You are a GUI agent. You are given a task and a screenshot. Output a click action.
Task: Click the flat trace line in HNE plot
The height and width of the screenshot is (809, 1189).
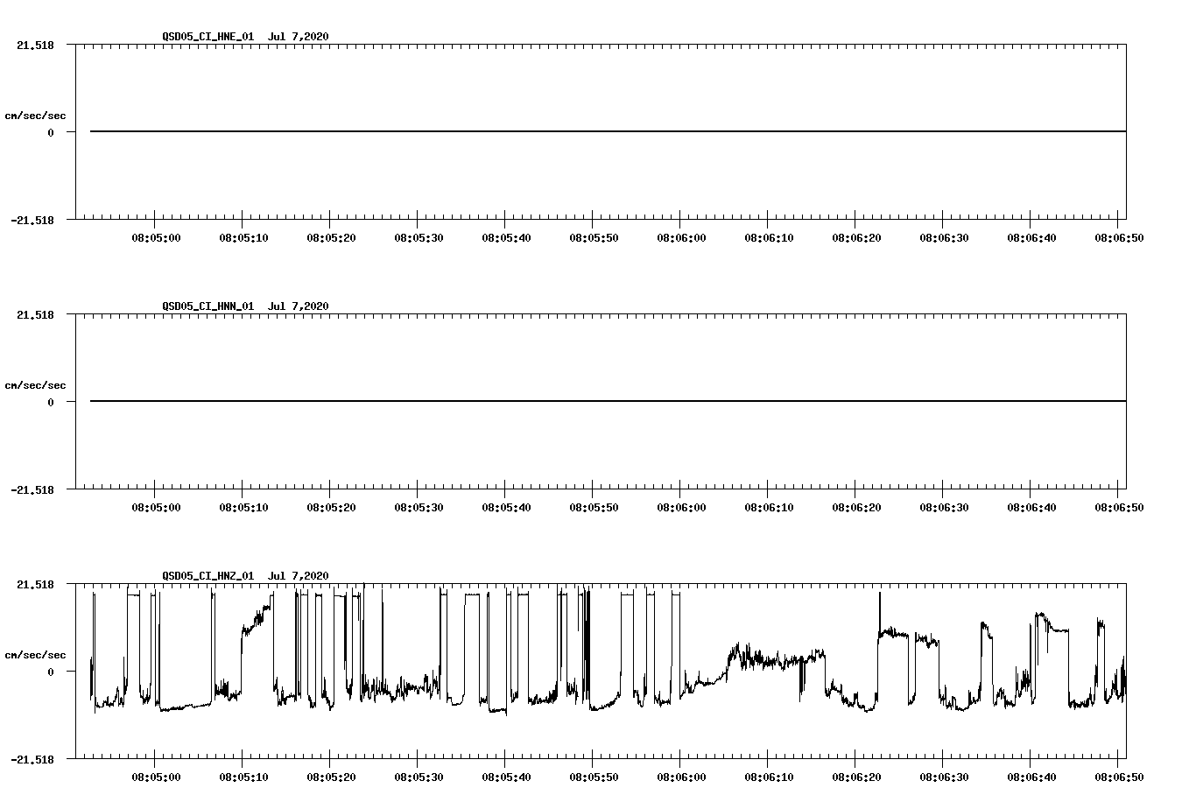pyautogui.click(x=608, y=131)
